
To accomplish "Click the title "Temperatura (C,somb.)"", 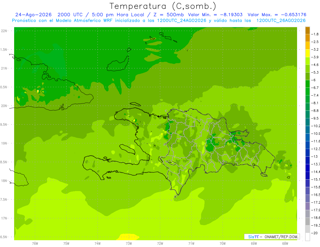I will point(163,6).
